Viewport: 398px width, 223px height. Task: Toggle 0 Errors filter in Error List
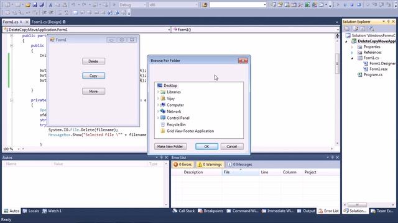tap(183, 164)
